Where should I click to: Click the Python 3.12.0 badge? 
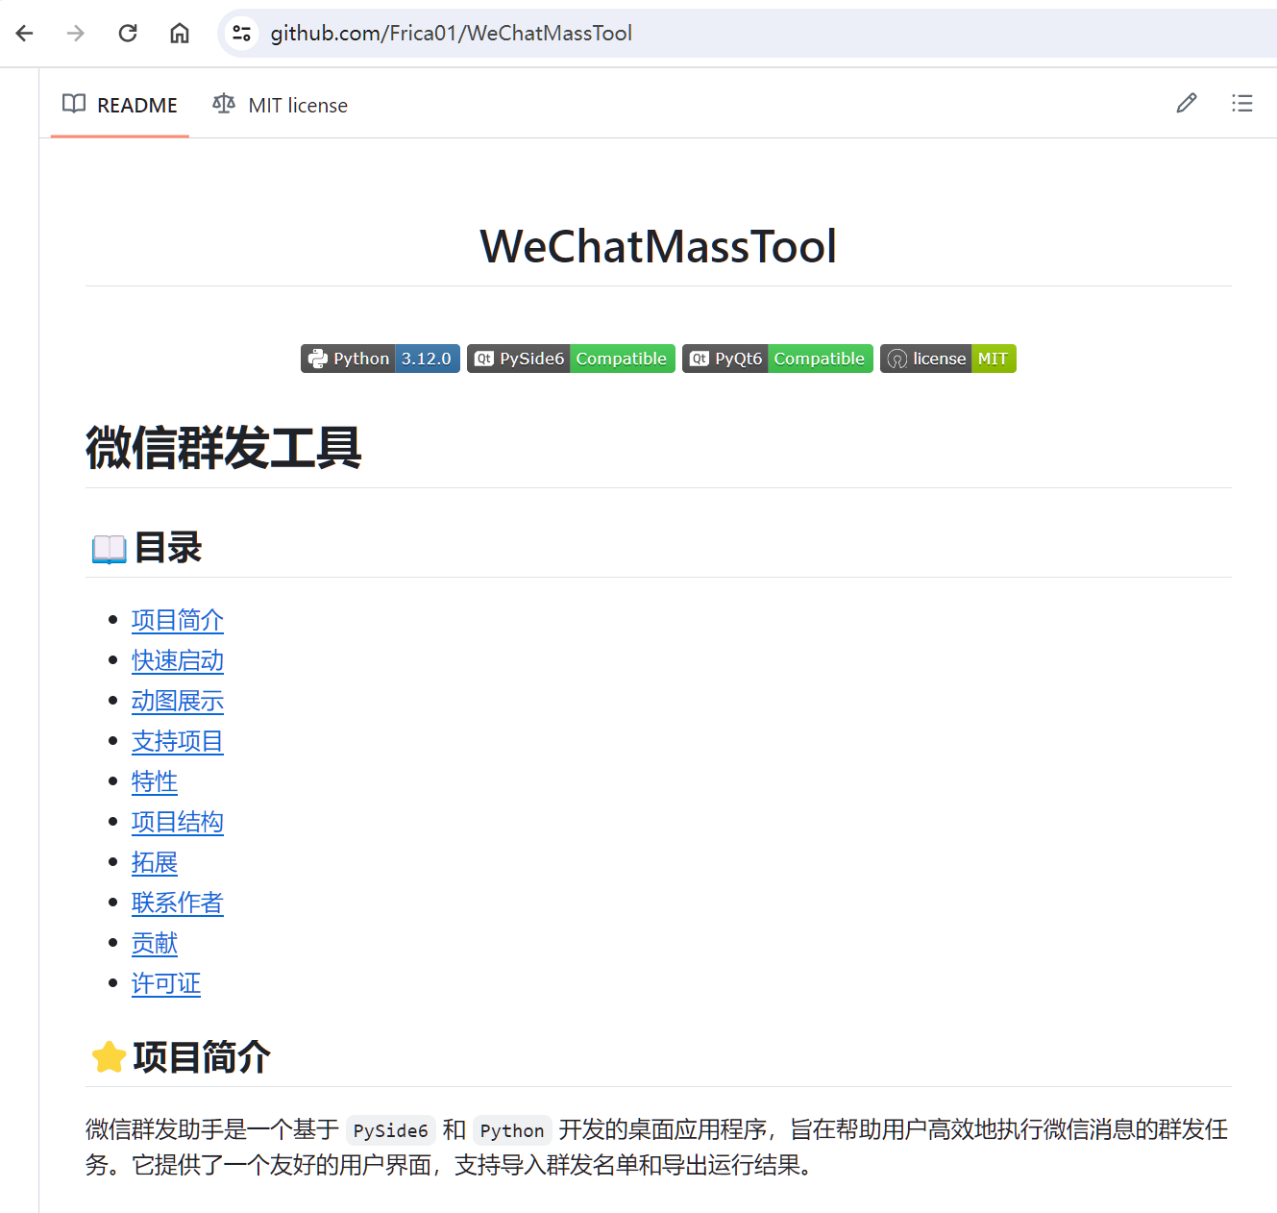(381, 359)
